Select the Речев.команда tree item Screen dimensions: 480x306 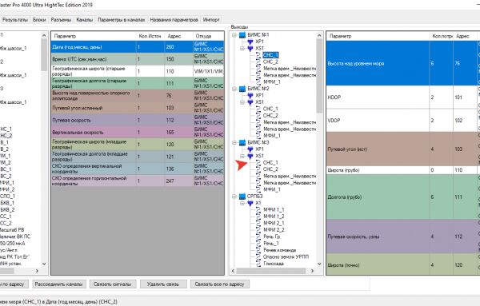[x=280, y=250]
